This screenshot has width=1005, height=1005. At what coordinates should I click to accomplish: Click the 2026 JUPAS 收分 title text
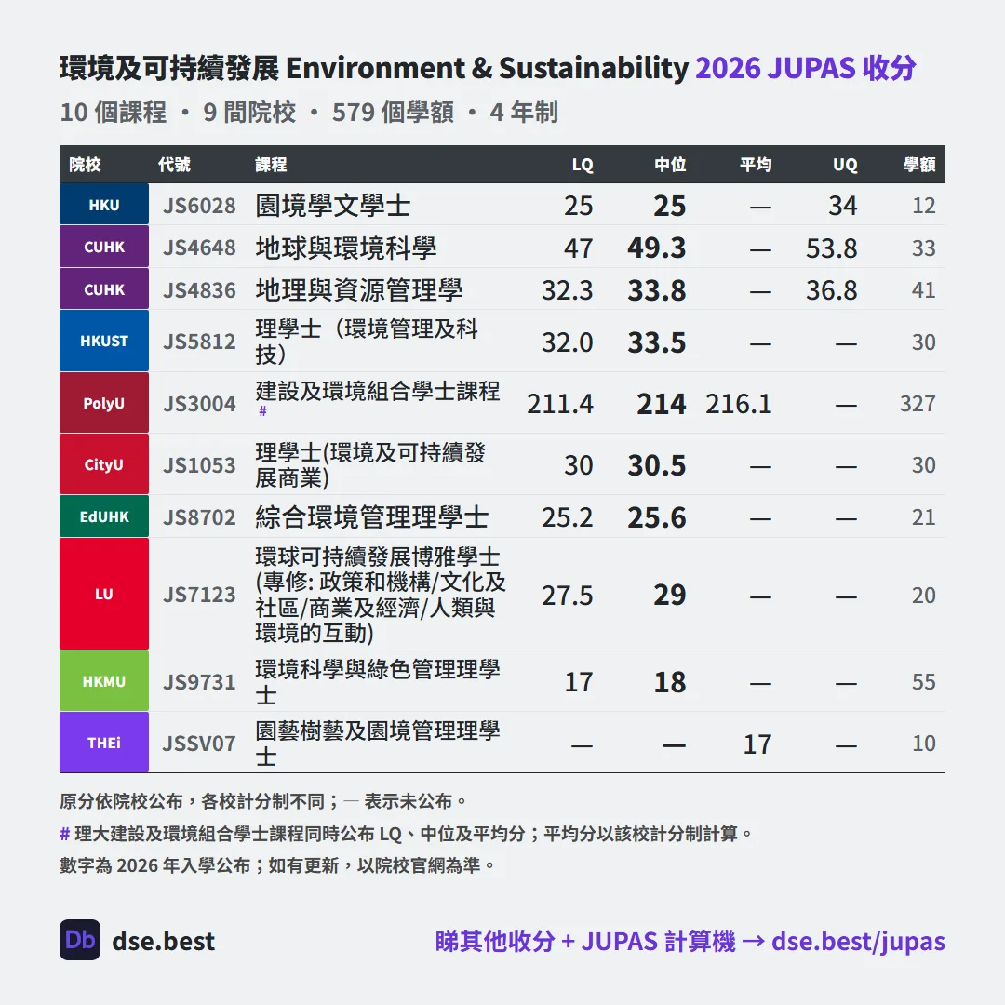click(806, 68)
